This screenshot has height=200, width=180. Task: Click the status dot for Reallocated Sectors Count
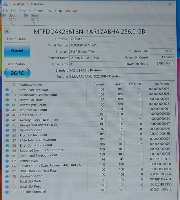point(7,95)
